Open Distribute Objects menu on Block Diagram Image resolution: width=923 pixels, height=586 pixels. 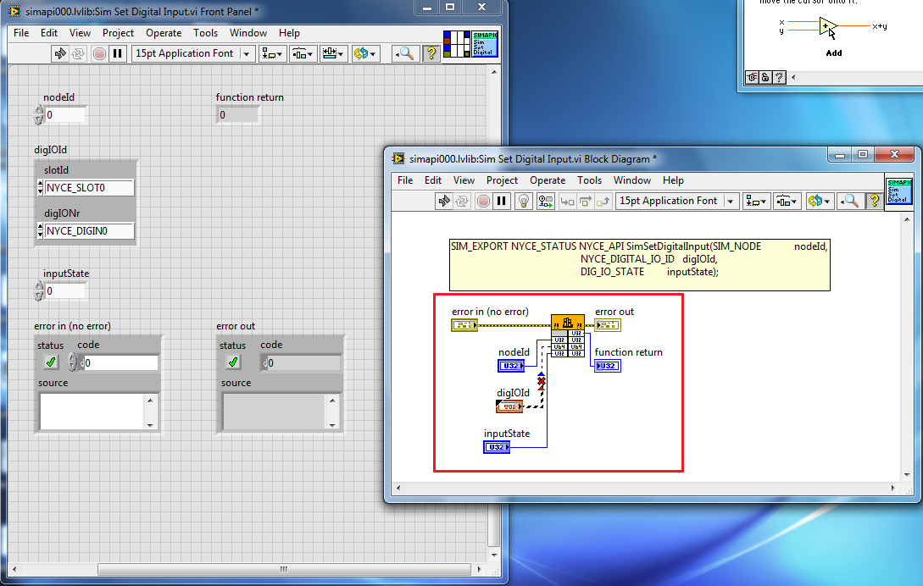[787, 202]
